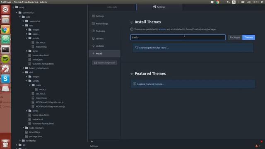The width and height of the screenshot is (265, 149).
Task: Launch Spotify from the dock
Action: point(5,59)
